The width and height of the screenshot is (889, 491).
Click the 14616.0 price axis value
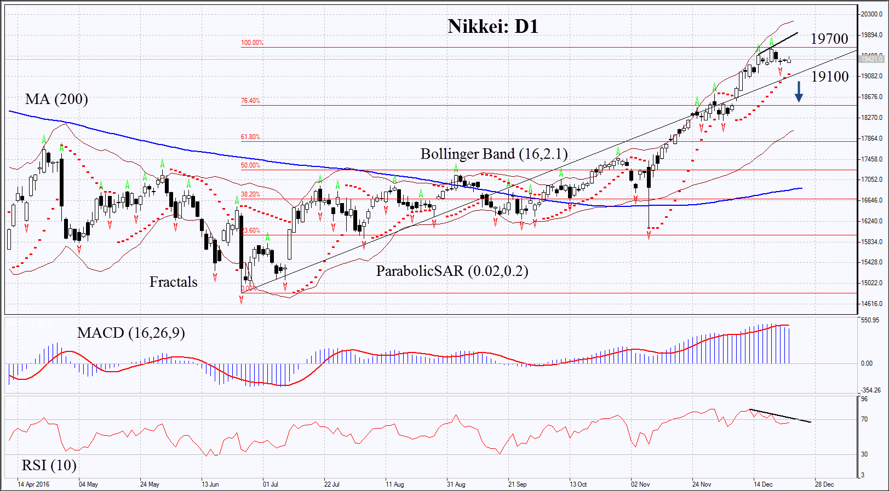[871, 304]
